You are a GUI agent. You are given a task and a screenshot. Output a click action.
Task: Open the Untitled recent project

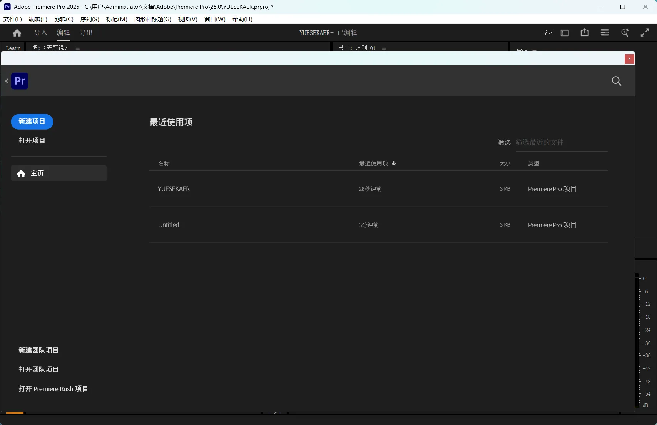(169, 225)
